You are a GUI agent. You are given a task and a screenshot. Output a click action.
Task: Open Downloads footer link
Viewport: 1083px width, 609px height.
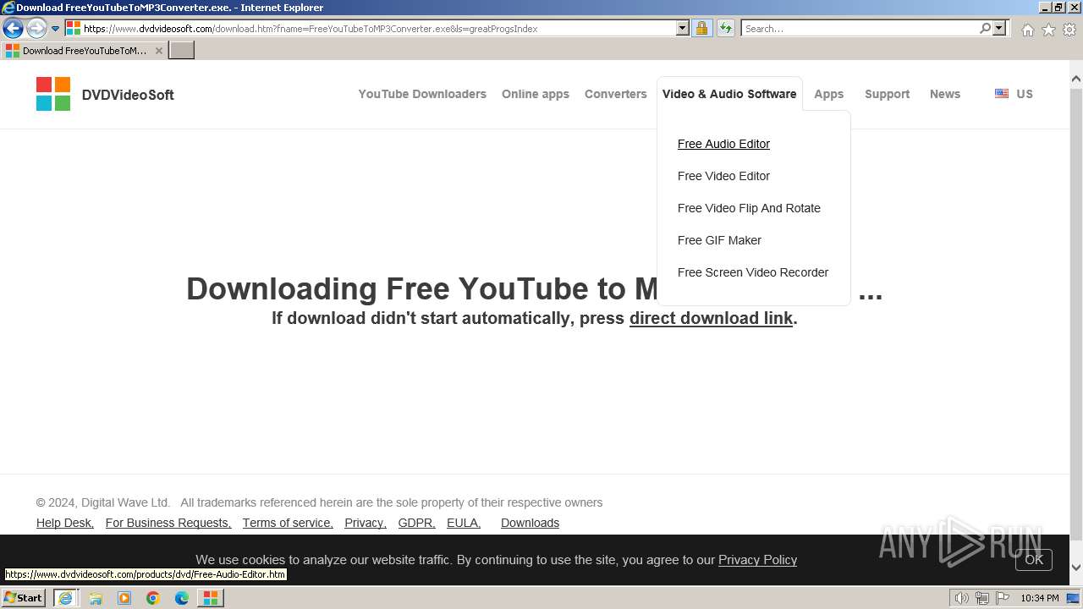530,523
